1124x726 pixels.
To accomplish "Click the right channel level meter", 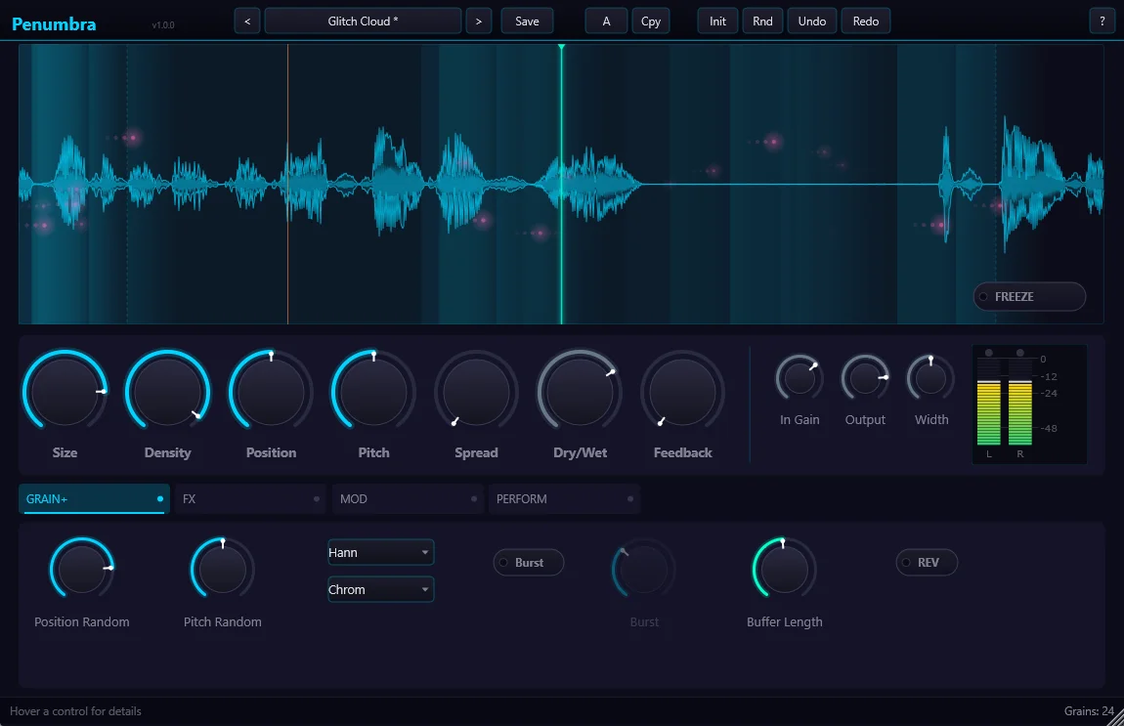I will pyautogui.click(x=1020, y=403).
